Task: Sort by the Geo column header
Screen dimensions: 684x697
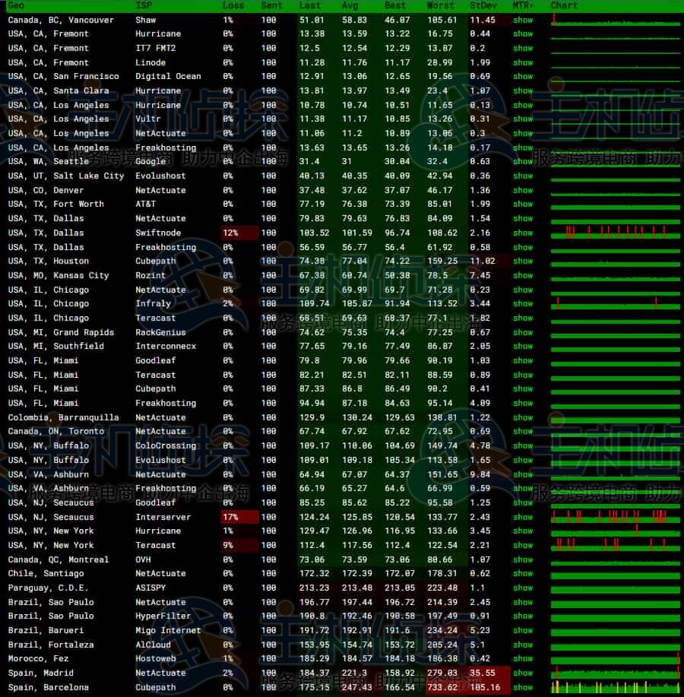Action: pos(16,5)
